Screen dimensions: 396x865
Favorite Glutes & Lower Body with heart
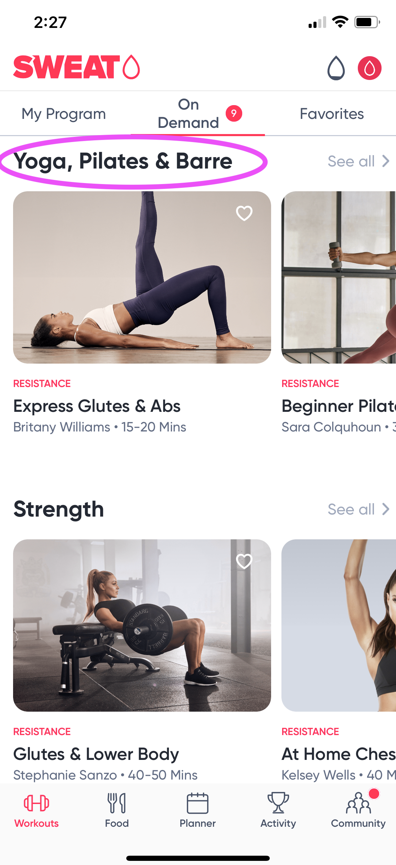[x=244, y=561]
